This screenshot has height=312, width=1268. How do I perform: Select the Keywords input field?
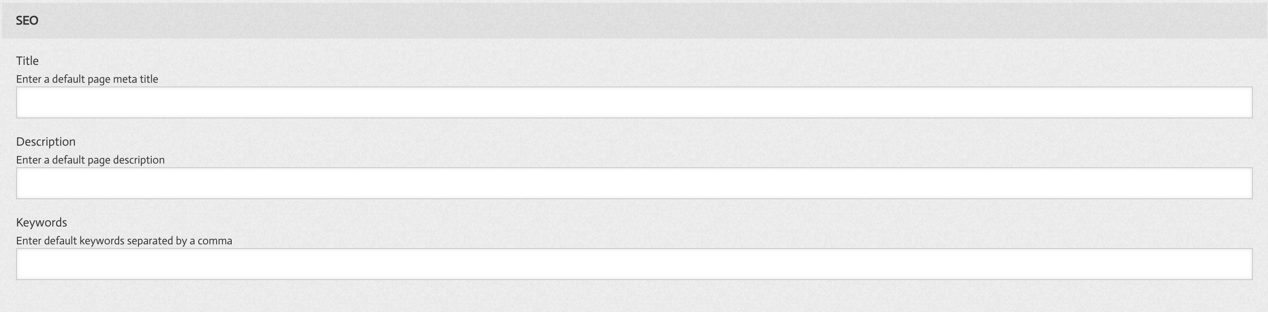[634, 265]
